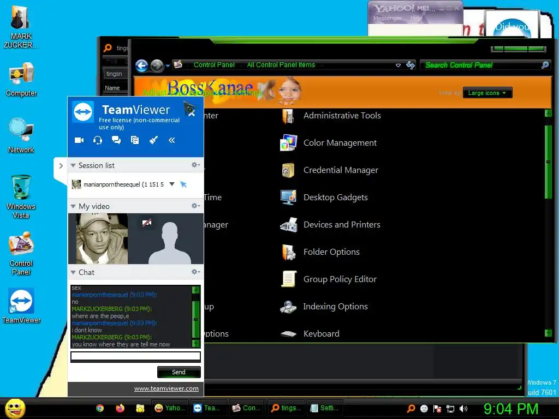The image size is (559, 419).
Task: Open the Large icons view dropdown
Action: coord(487,93)
